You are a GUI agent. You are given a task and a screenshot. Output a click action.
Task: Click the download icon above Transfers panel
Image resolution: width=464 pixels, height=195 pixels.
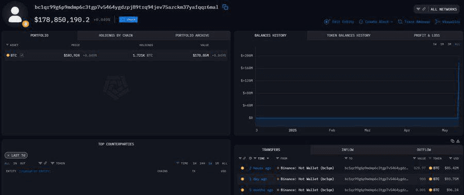[x=458, y=141]
